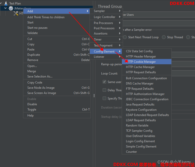Add HTTP Authorization Manager
The image size is (195, 167).
pyautogui.click(x=147, y=94)
